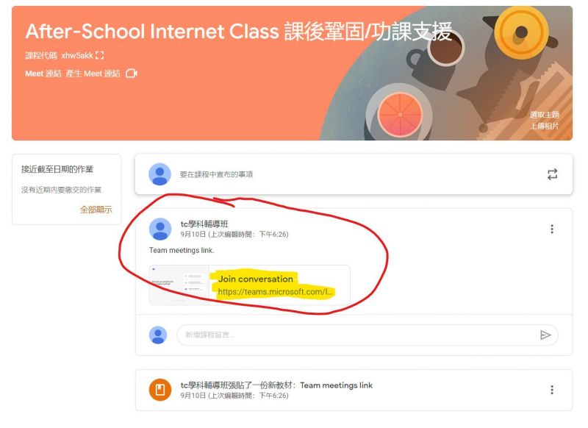Open the three-dot menu on the new material post
This screenshot has width=588, height=428.
pyautogui.click(x=552, y=390)
